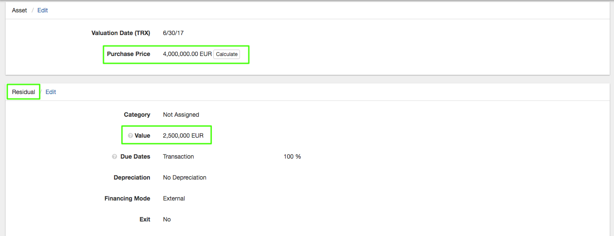The height and width of the screenshot is (236, 614).
Task: Click the 100 % due date percentage
Action: [x=292, y=156]
